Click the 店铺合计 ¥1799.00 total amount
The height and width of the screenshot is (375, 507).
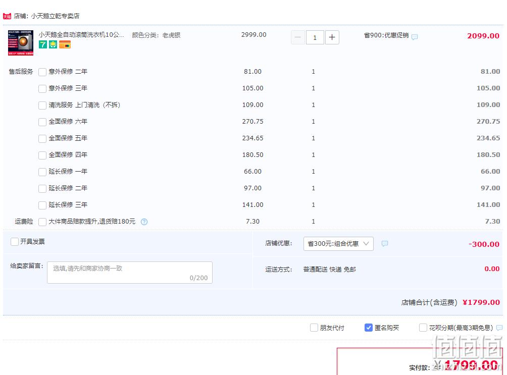pyautogui.click(x=481, y=302)
